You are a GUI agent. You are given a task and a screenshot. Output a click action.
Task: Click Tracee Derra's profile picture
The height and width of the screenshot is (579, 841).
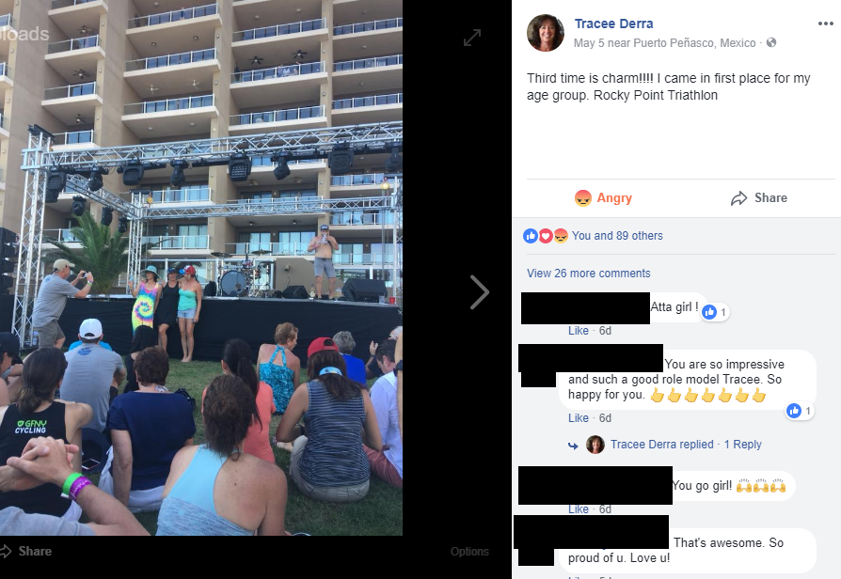coord(546,33)
